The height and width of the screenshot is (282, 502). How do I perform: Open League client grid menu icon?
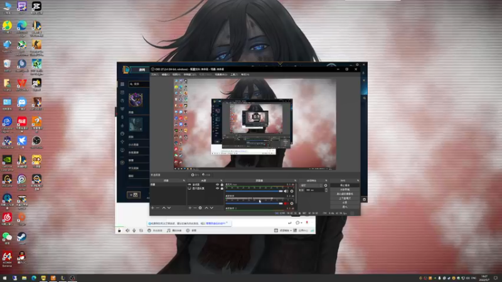(122, 84)
